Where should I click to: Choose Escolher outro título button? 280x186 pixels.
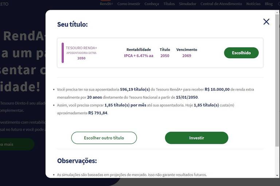[x=104, y=138]
